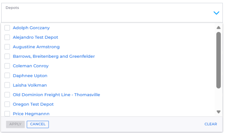
Task: Enable the Augustine Armstrong checkbox
Action: click(x=7, y=47)
